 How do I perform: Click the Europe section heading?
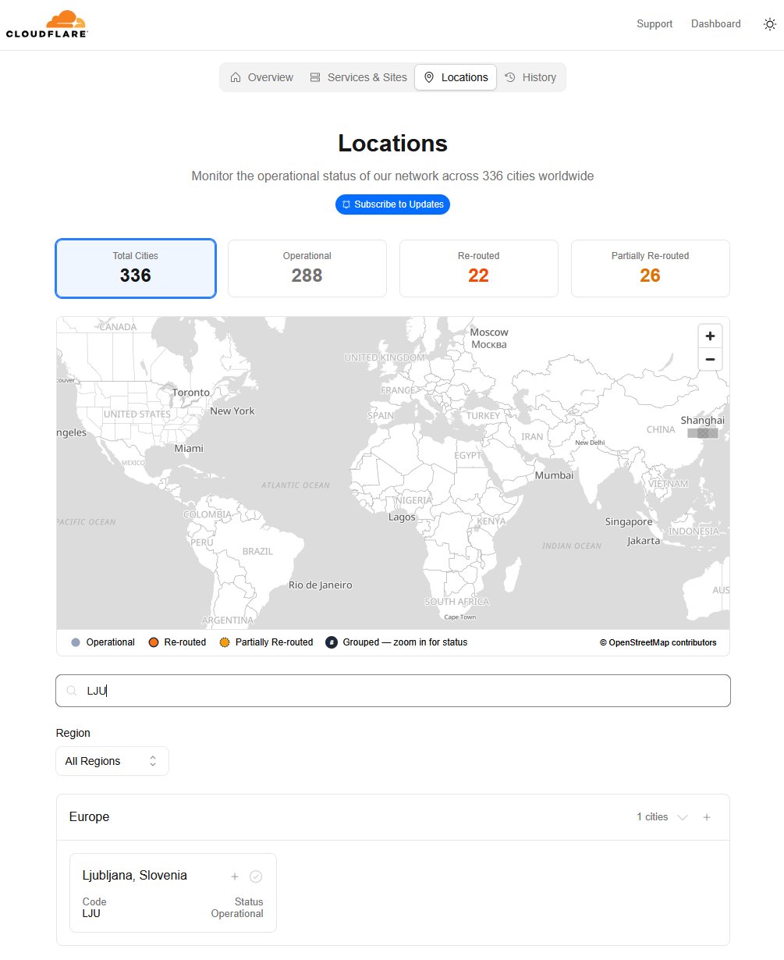pos(89,817)
